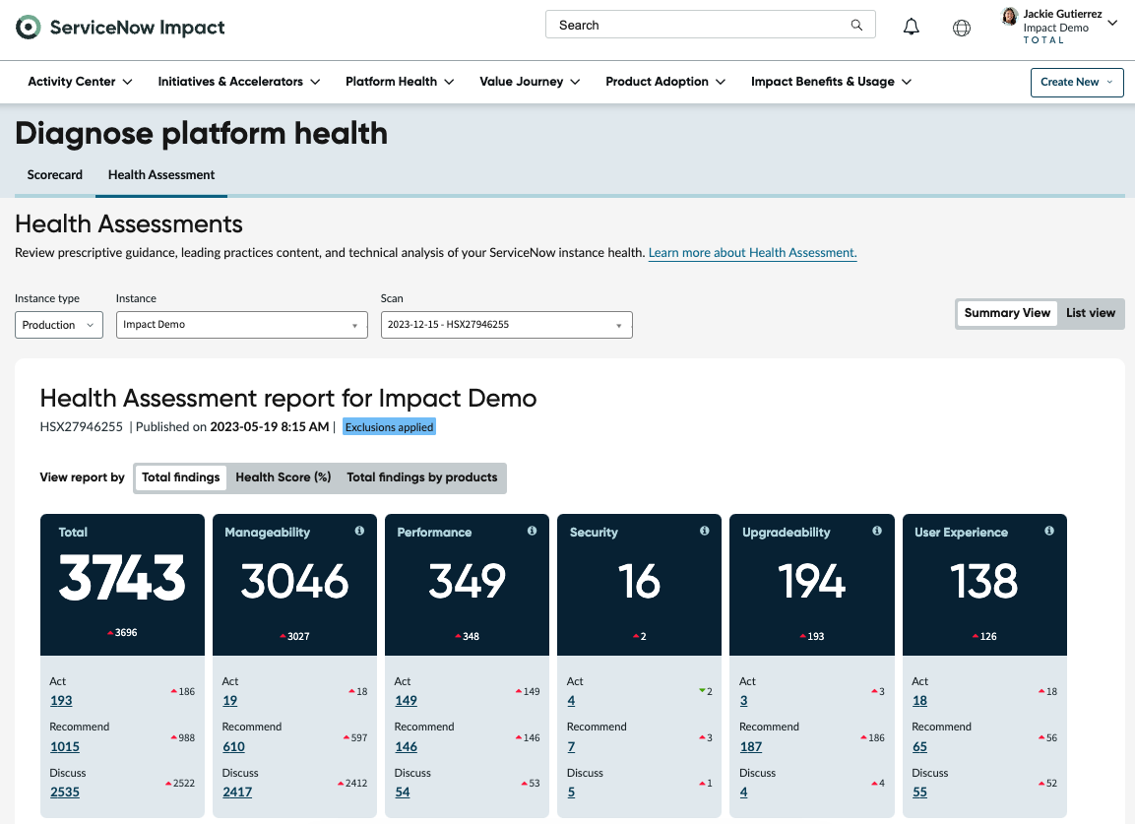Expand the user profile chevron
The width and height of the screenshot is (1135, 824).
[x=1112, y=24]
